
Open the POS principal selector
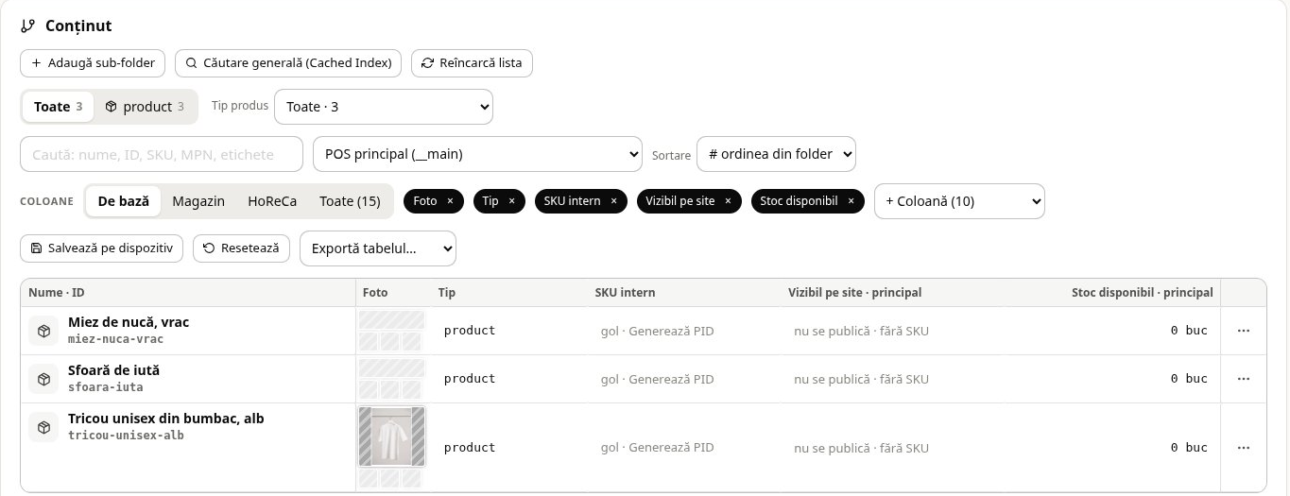477,154
